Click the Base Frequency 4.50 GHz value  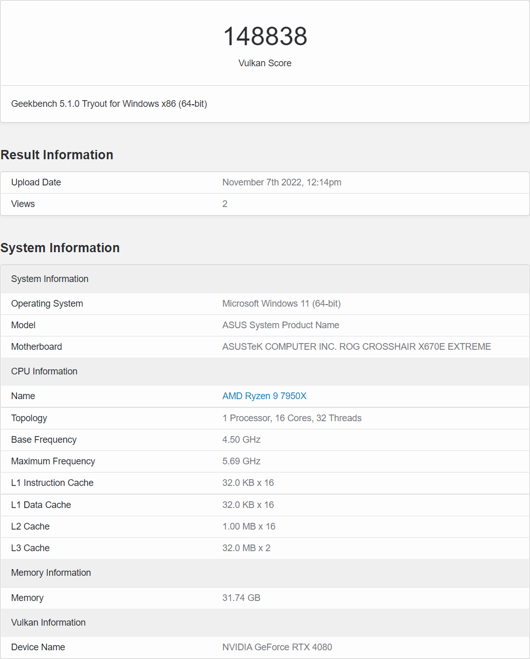tap(241, 440)
